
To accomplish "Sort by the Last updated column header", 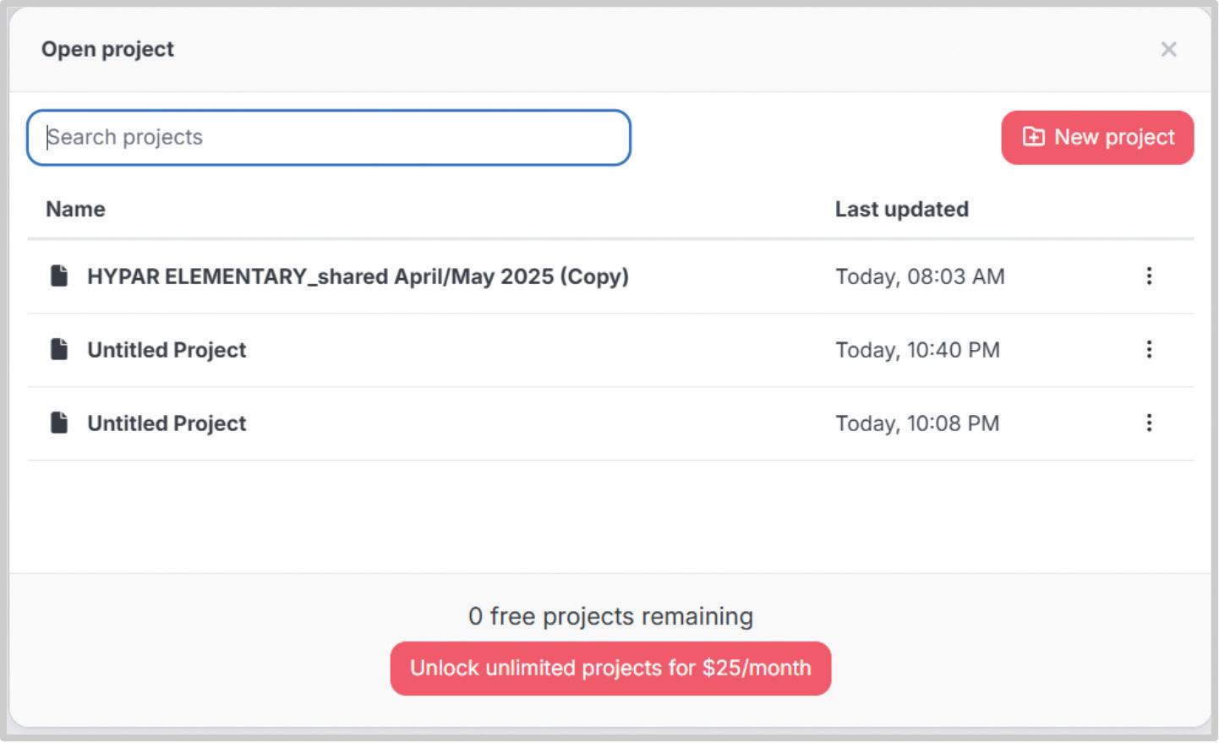I will tap(901, 210).
